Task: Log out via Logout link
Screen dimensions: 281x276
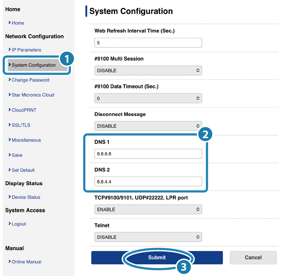Action: coord(19,224)
